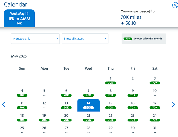Choose May 9 with 70K miles
The width and height of the screenshot is (178, 137).
click(133, 93)
